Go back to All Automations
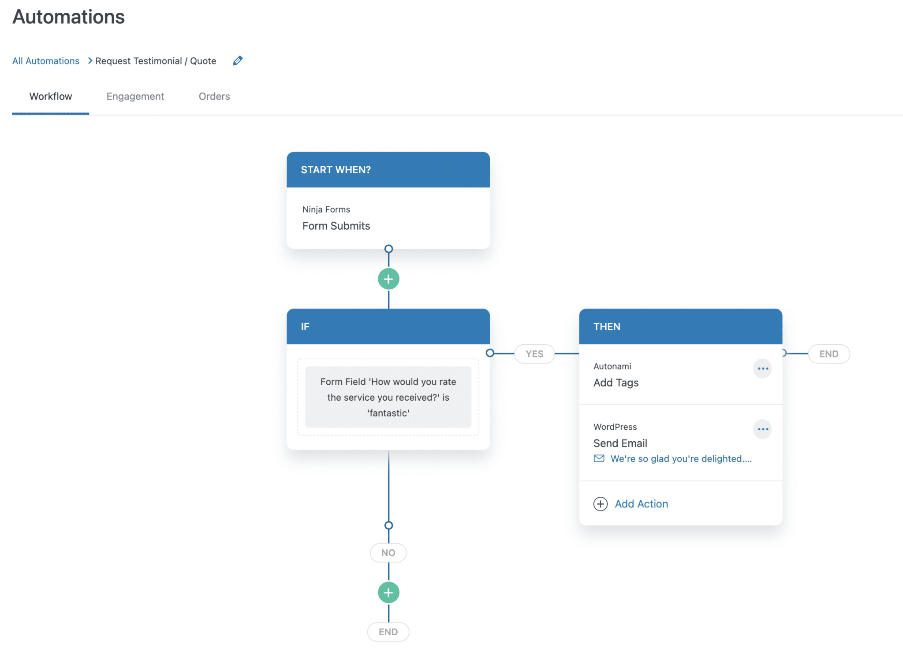This screenshot has width=903, height=663. click(x=46, y=61)
